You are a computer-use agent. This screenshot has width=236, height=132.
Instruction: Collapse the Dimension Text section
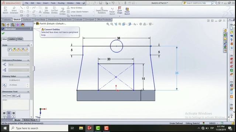click(28, 92)
